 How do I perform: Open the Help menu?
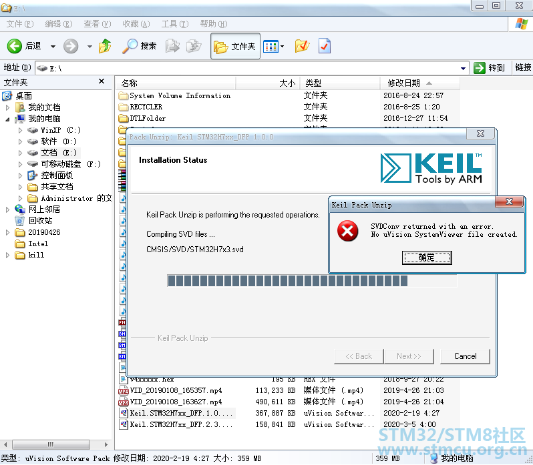coord(214,24)
